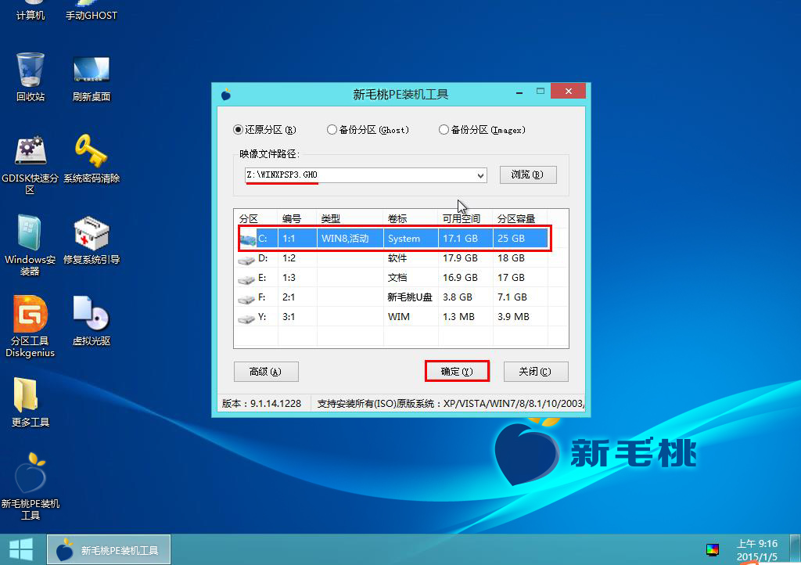Close the 新毛桃PE装机工具 dialog window
The image size is (801, 565).
pos(568,91)
